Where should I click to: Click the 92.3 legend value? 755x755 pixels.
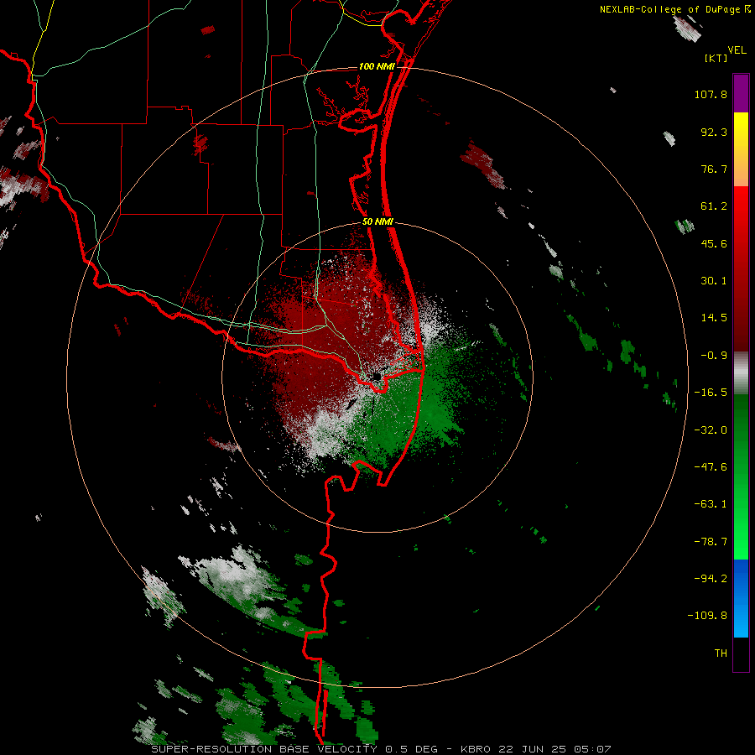coord(714,132)
